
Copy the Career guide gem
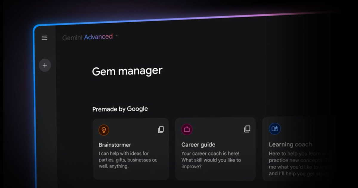point(247,129)
